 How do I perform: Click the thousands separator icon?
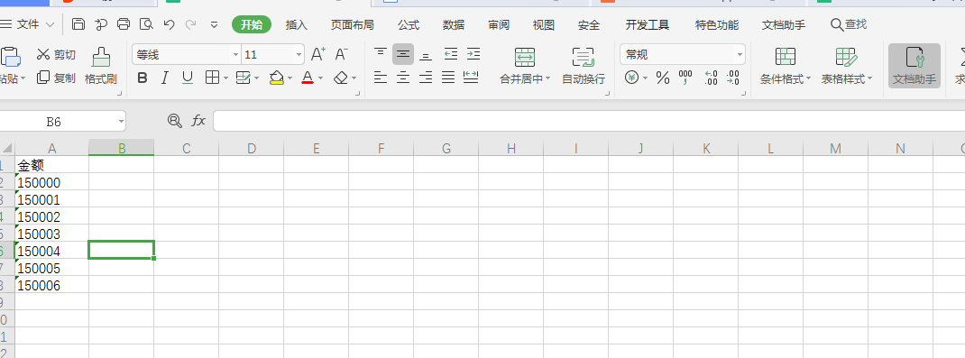[x=685, y=78]
